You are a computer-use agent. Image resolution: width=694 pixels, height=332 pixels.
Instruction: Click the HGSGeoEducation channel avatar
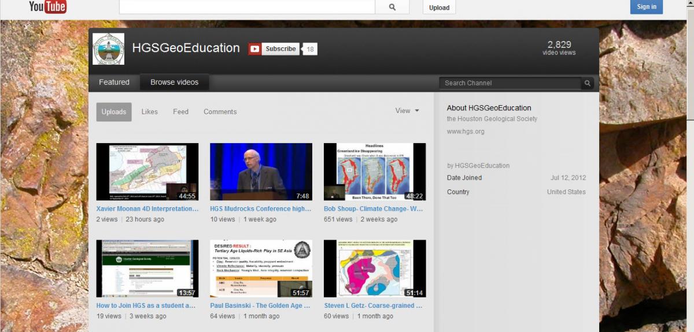(109, 49)
